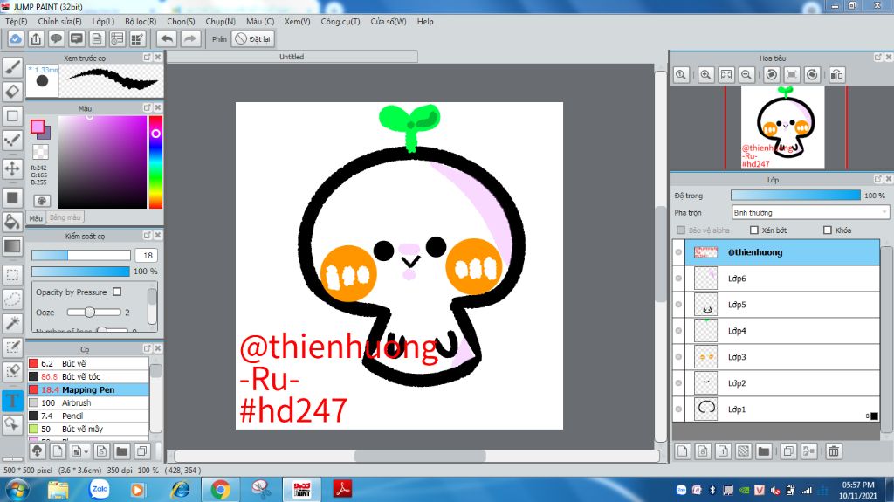This screenshot has width=894, height=502.
Task: Open Adobe Reader from taskbar
Action: coord(342,490)
